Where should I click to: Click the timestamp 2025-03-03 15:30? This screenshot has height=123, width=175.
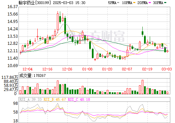69,3
